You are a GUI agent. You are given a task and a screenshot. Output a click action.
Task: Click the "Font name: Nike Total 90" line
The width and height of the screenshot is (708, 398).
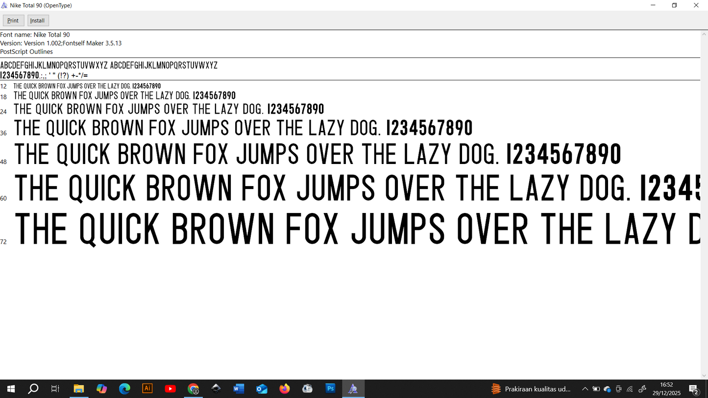tap(35, 35)
